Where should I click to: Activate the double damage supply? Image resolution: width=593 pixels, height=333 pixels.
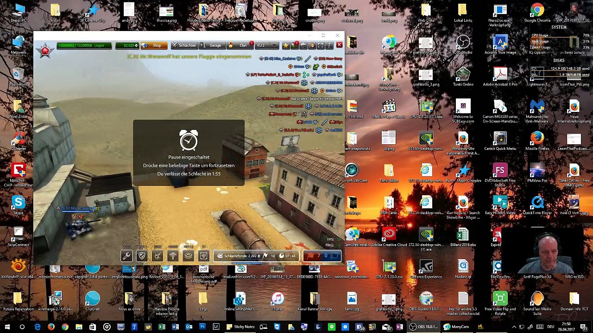[157, 256]
